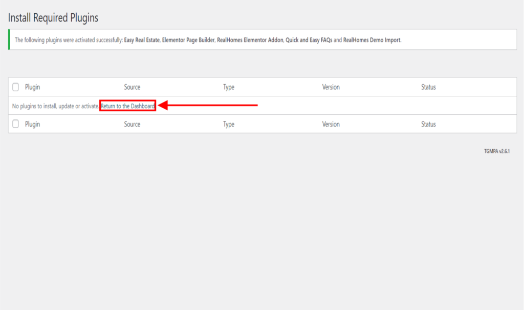Click RealHomes Demo Import in the notice
The image size is (524, 310).
[372, 40]
